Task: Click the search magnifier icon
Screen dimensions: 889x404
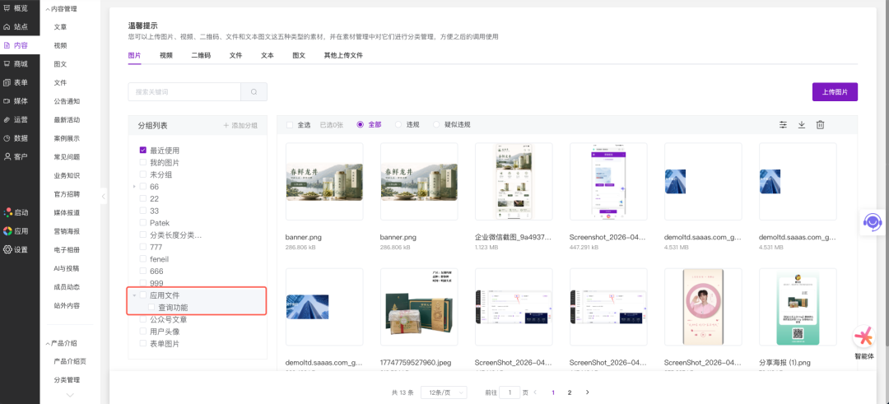Action: point(254,92)
